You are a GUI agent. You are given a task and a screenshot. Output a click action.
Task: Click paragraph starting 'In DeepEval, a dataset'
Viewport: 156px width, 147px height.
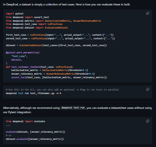66,4
